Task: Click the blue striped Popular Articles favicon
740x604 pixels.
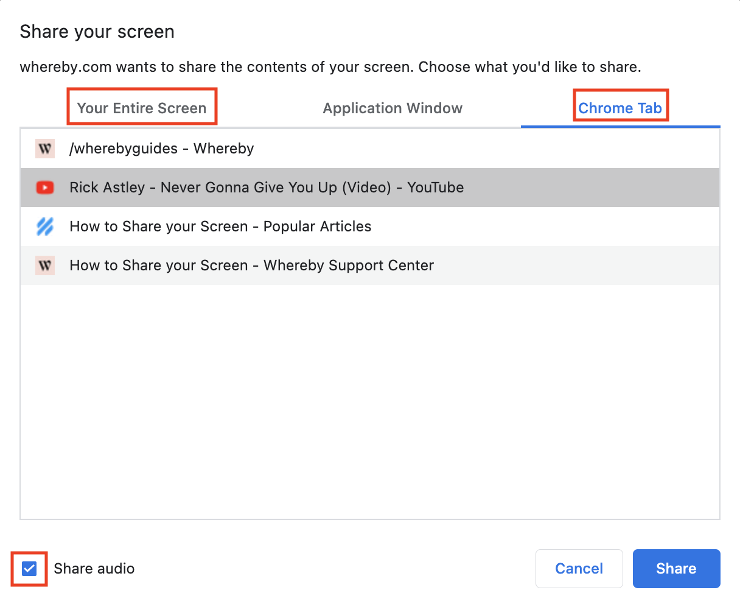Action: [x=45, y=226]
